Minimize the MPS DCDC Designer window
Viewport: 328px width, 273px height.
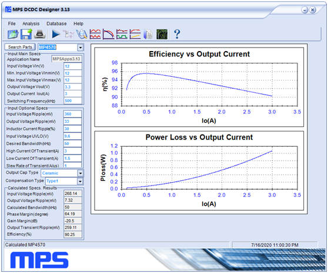[x=304, y=10]
